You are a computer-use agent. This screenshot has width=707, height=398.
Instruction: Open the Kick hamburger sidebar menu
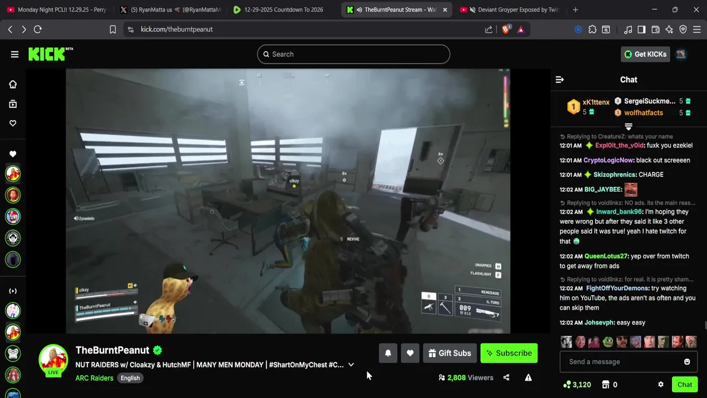pyautogui.click(x=14, y=54)
